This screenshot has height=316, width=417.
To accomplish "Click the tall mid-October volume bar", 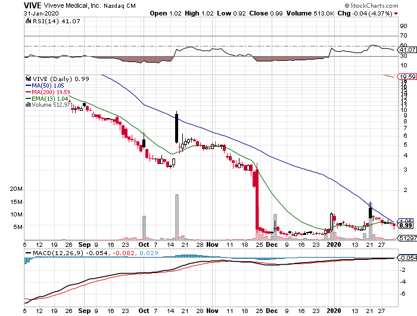I will click(x=176, y=217).
